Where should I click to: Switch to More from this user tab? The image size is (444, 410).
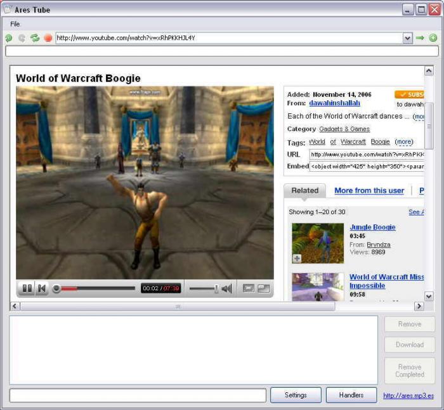click(x=369, y=191)
